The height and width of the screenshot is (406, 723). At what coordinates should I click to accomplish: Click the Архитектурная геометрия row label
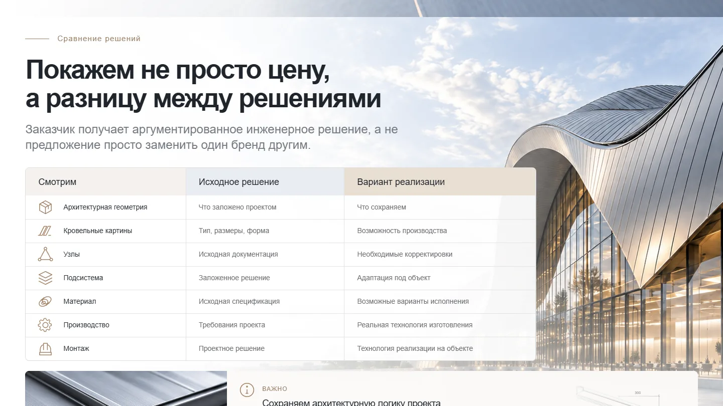point(105,207)
